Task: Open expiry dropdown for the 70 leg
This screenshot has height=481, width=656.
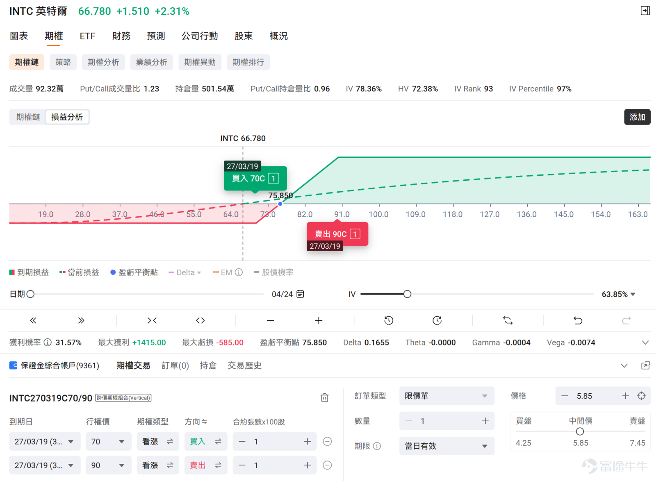Action: (45, 441)
